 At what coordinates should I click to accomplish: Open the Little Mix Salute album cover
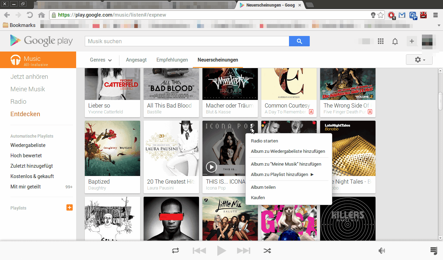click(x=230, y=219)
